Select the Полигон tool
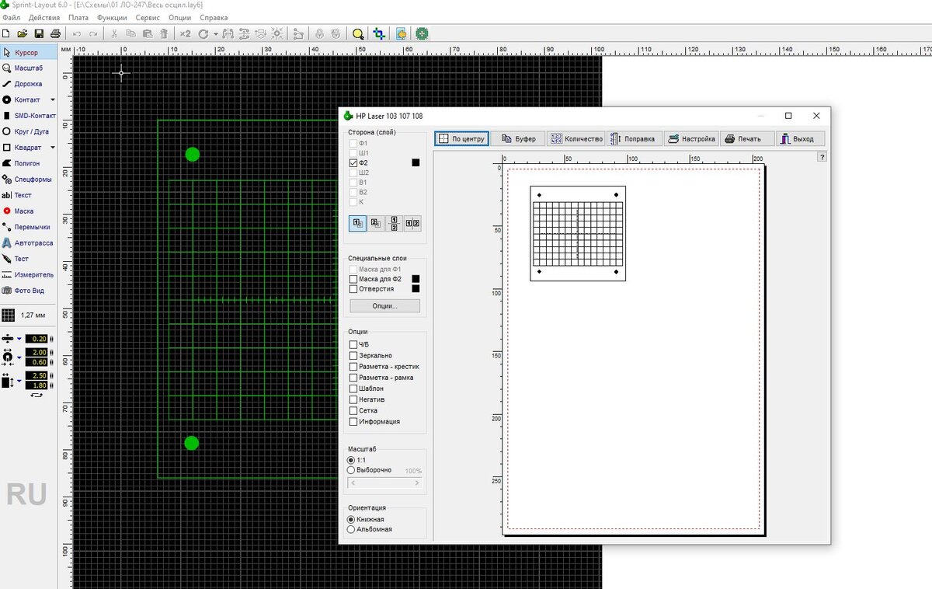This screenshot has width=932, height=589. coord(29,163)
